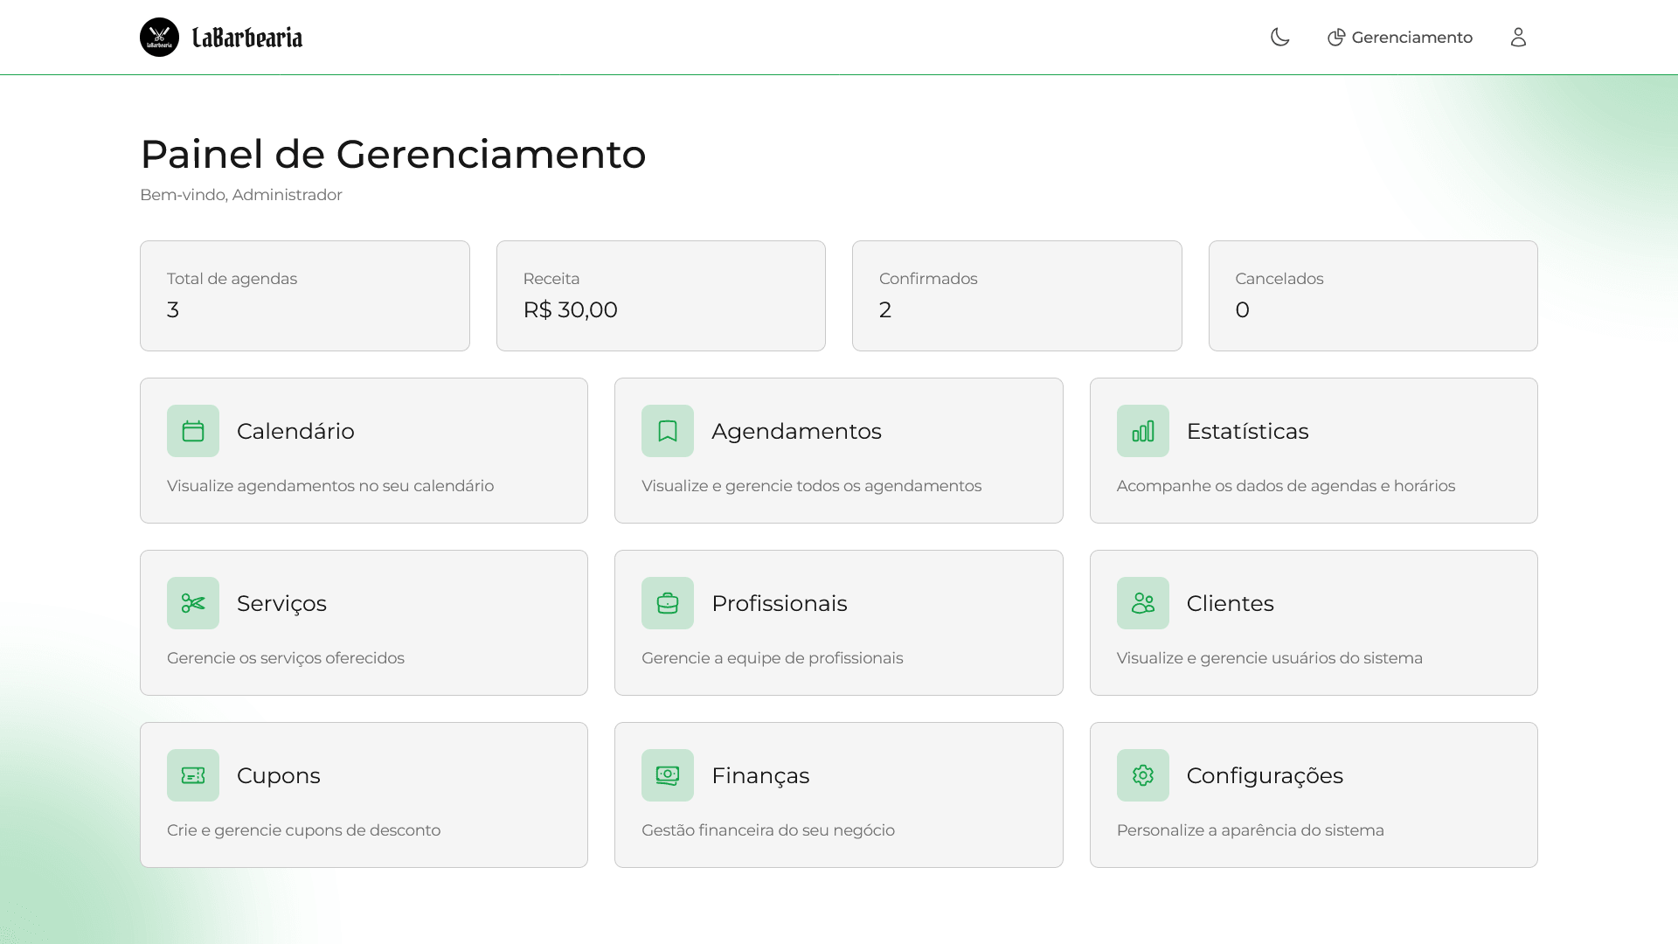This screenshot has width=1678, height=944.
Task: Open the Clientes card title
Action: [1230, 603]
